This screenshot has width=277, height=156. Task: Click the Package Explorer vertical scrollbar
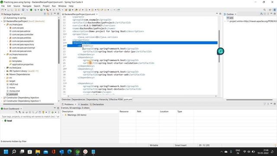pos(59,42)
